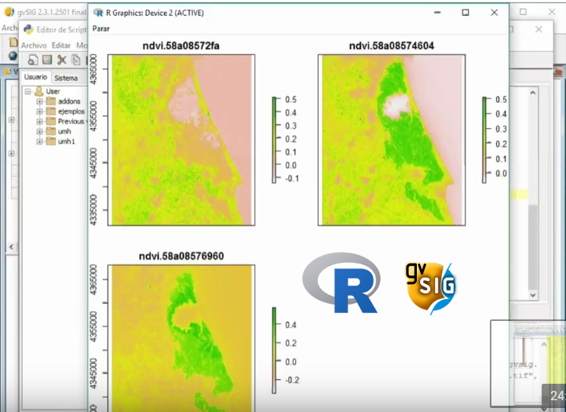Click the copy icon in script editor
The width and height of the screenshot is (566, 412).
pyautogui.click(x=76, y=60)
